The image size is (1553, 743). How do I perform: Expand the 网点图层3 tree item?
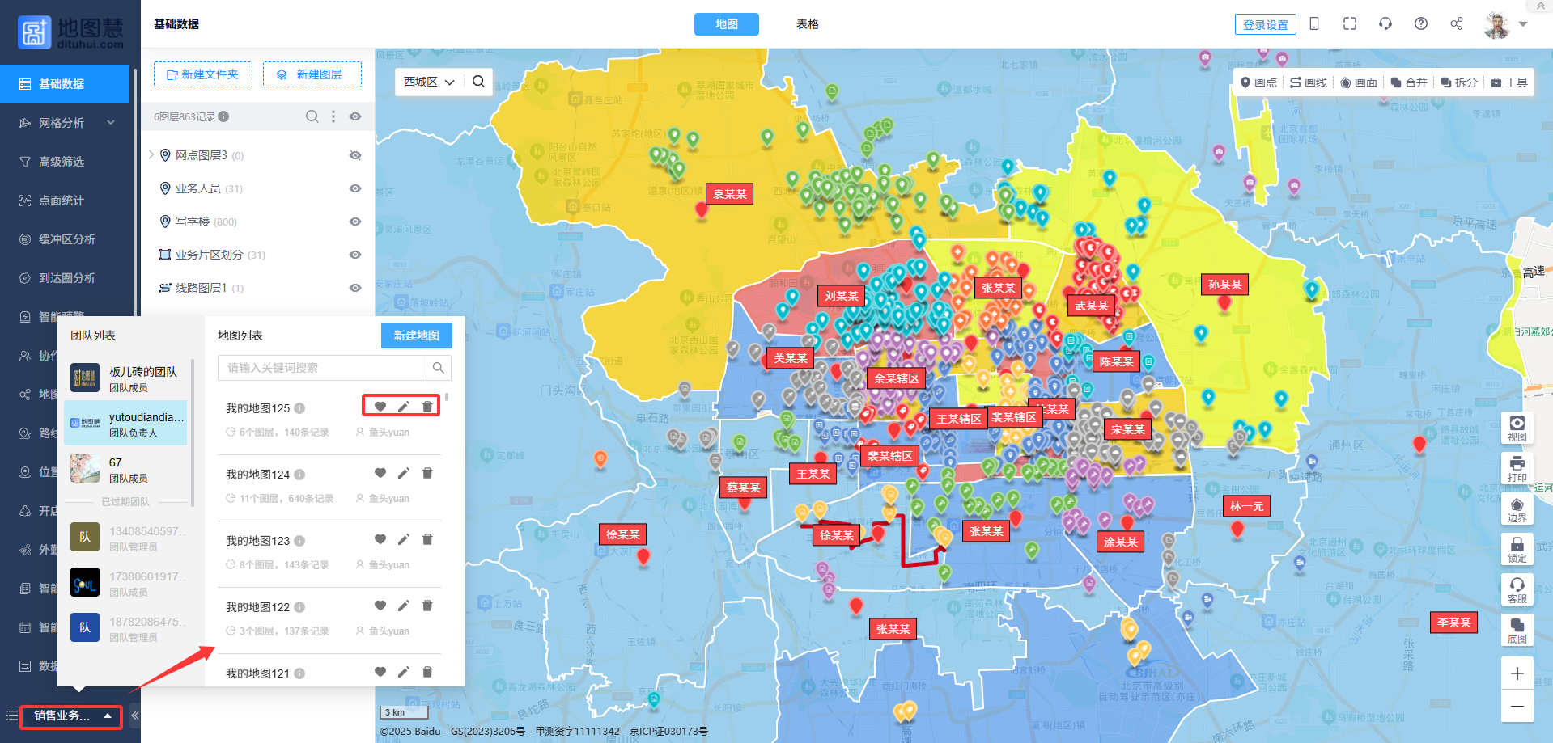tap(151, 154)
